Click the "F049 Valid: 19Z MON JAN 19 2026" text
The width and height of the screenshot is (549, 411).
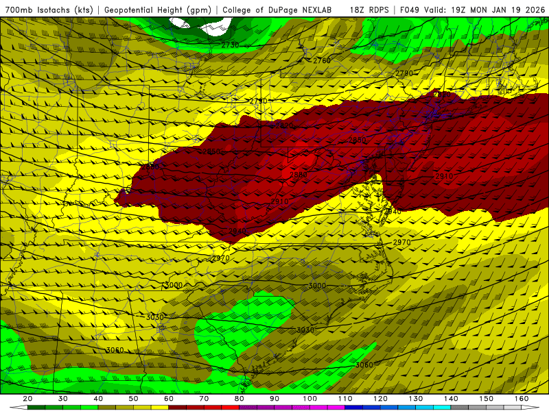(x=472, y=10)
